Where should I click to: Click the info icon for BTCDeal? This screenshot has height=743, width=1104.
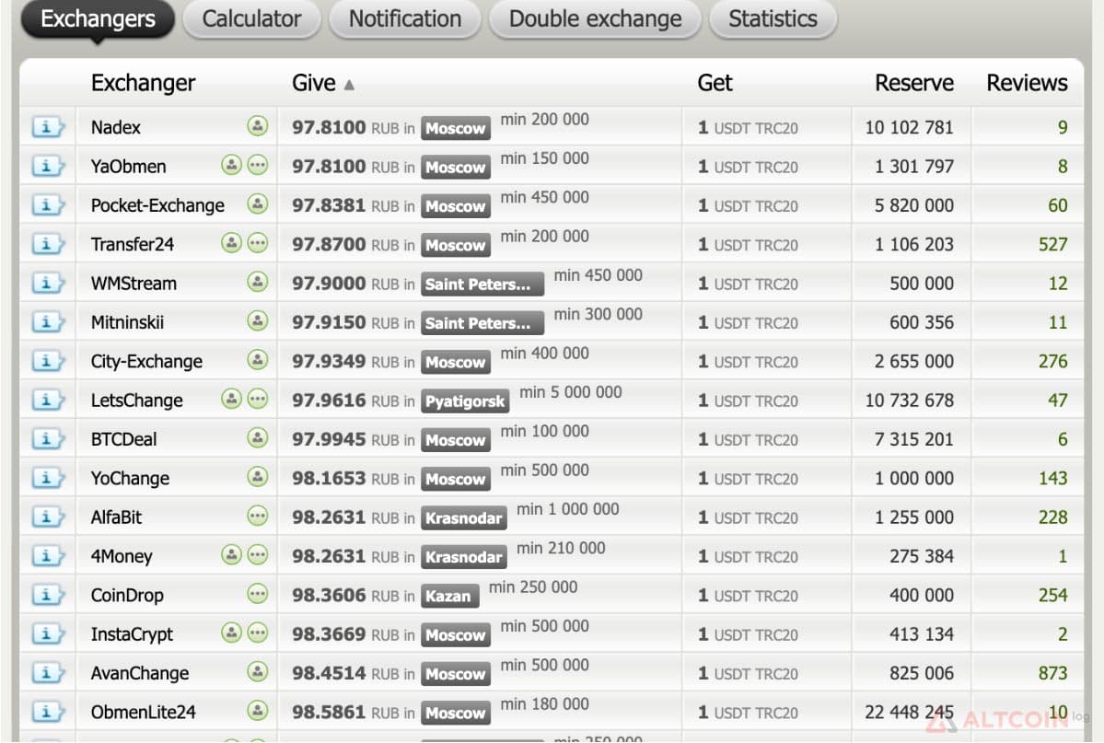click(48, 439)
